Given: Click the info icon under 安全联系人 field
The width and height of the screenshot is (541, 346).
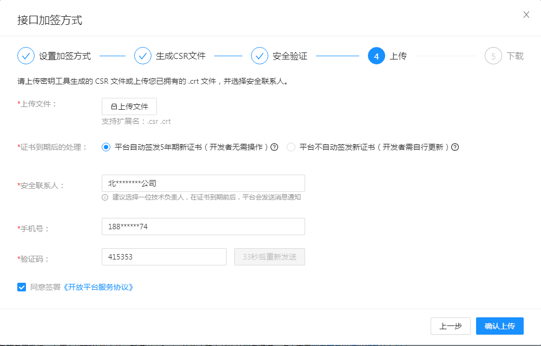Looking at the screenshot, I should click(x=105, y=197).
